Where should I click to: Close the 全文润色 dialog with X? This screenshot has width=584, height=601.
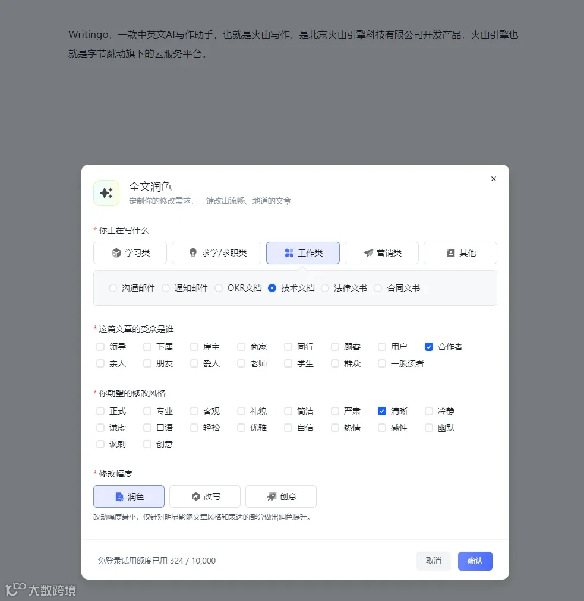pyautogui.click(x=494, y=179)
